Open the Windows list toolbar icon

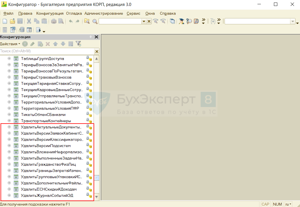(x=172, y=21)
